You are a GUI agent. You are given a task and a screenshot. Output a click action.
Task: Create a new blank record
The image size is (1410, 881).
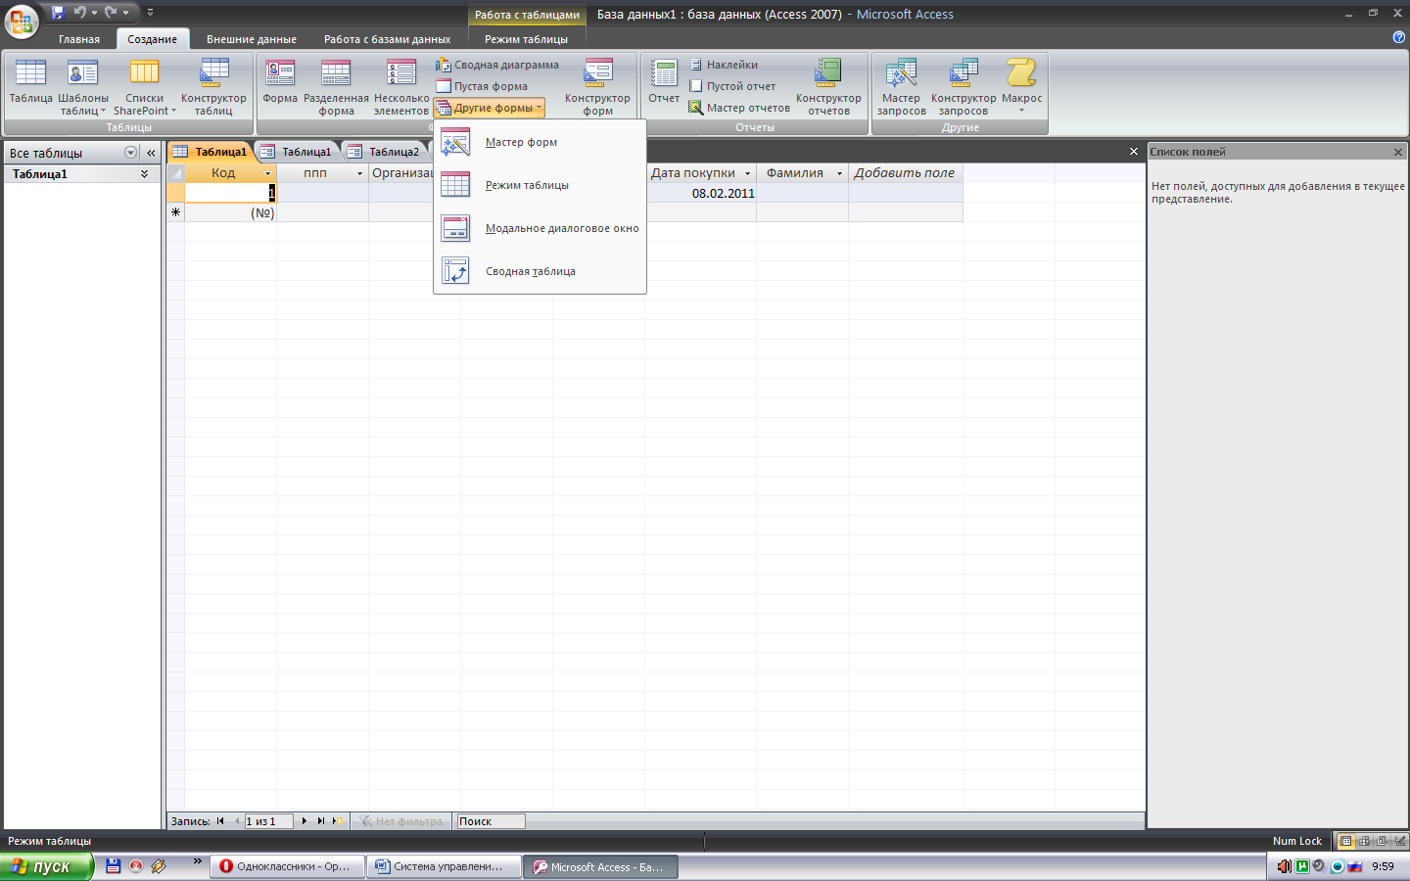[337, 821]
